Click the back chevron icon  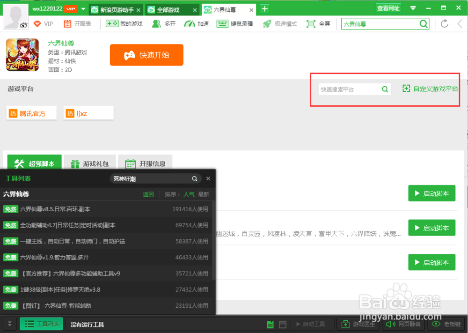point(460,23)
